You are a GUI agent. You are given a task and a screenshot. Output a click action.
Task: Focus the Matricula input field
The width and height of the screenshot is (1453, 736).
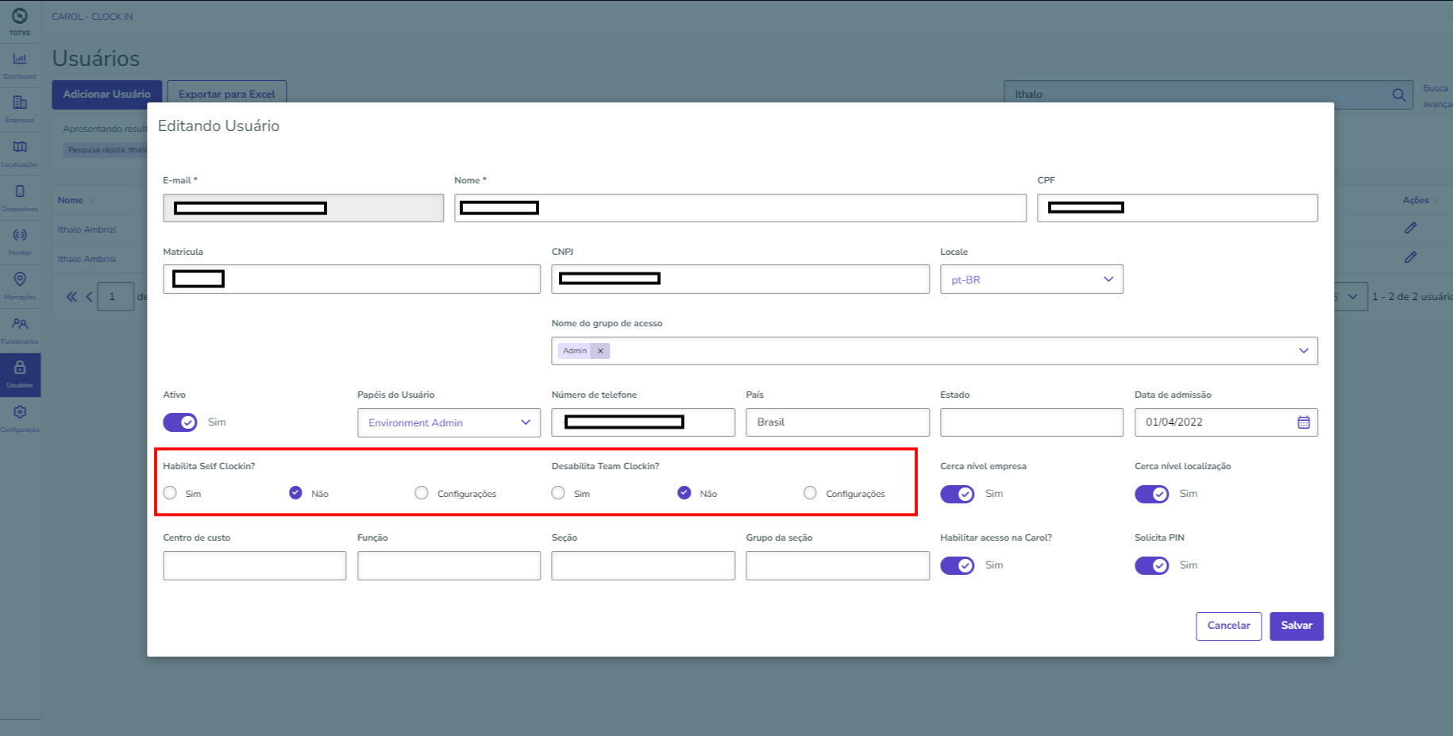(x=352, y=279)
